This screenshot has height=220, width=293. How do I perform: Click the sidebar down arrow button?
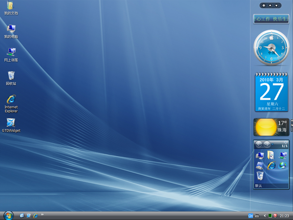[277, 5]
